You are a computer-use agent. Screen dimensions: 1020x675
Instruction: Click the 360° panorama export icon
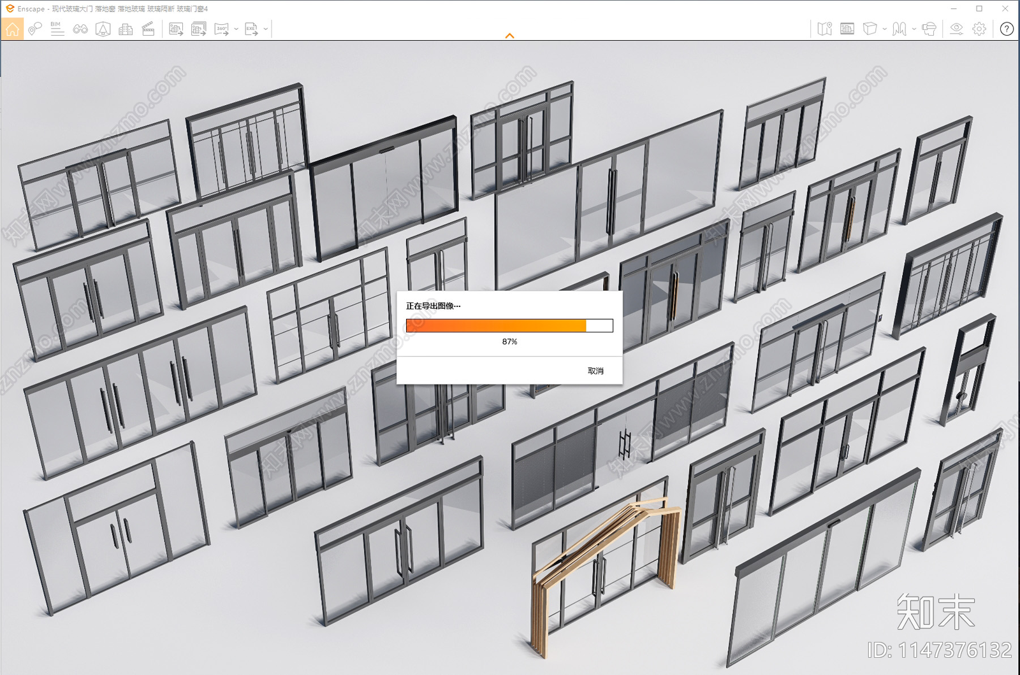pos(221,29)
